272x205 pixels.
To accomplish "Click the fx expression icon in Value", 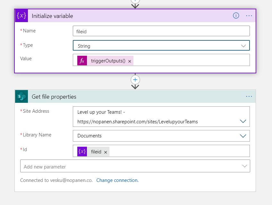I will [x=82, y=61].
